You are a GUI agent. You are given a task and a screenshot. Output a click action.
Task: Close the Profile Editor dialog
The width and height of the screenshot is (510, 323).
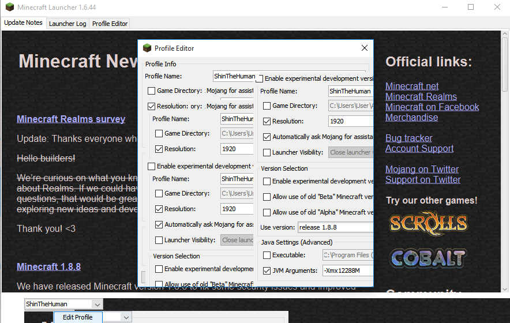tap(364, 48)
